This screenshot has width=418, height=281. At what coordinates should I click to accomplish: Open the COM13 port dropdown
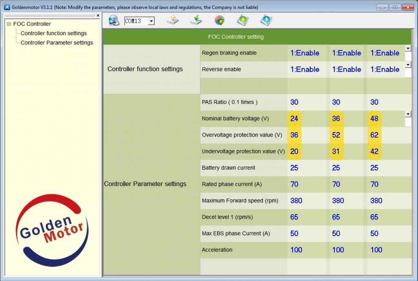point(151,21)
